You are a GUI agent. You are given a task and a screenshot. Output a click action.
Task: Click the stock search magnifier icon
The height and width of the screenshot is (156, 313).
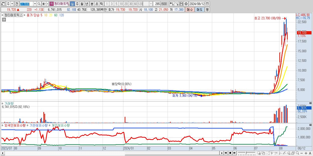[39, 4]
